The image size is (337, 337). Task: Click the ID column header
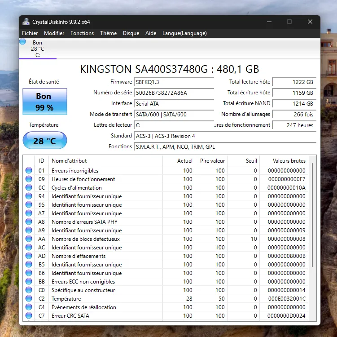pyautogui.click(x=41, y=161)
